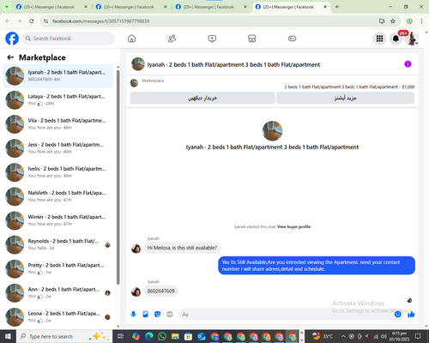Open the Gaming icon in top navigation

[292, 39]
